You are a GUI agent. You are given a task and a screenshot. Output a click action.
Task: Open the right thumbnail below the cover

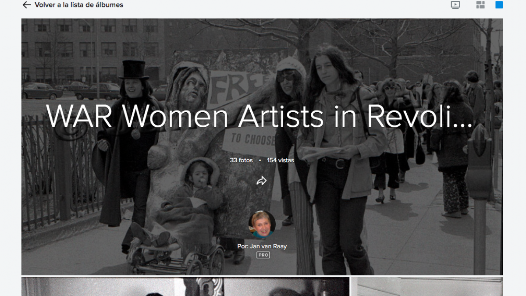pyautogui.click(x=426, y=286)
